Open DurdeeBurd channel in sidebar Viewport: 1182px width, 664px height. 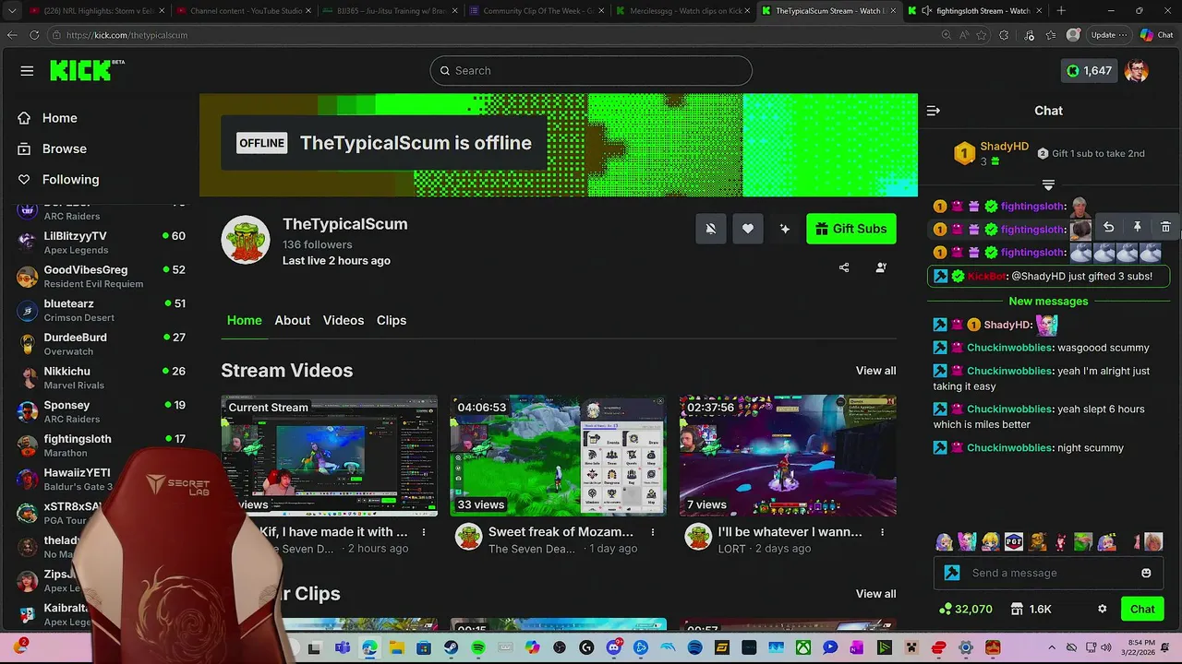pos(100,344)
